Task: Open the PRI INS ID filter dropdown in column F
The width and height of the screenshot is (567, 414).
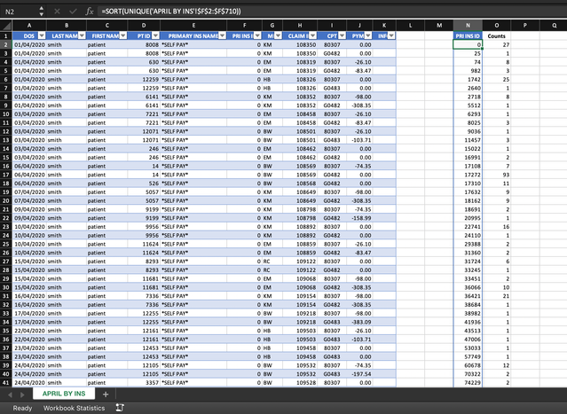Action: 257,35
